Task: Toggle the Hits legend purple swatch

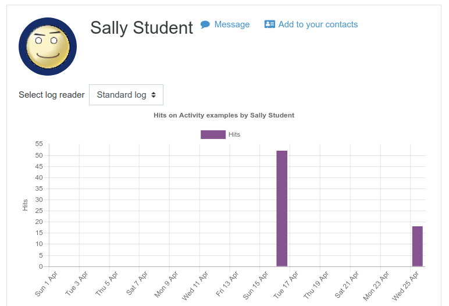Action: (213, 134)
